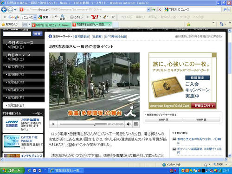The width and height of the screenshot is (232, 174).
Task: Expand Google toolbar hidden buttons chevron
Action: point(56,17)
